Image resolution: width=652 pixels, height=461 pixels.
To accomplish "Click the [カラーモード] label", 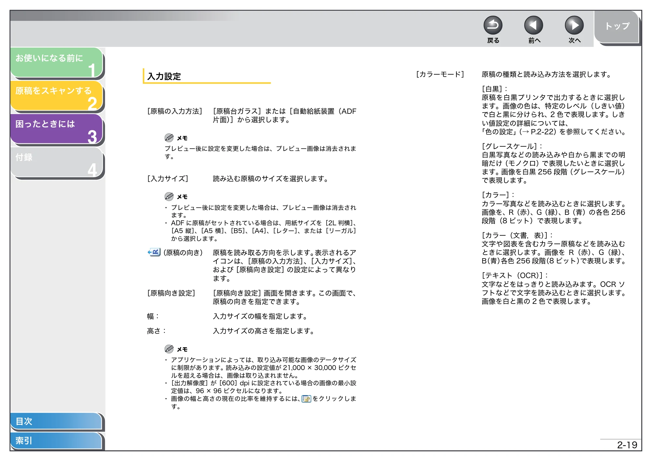I will (440, 74).
